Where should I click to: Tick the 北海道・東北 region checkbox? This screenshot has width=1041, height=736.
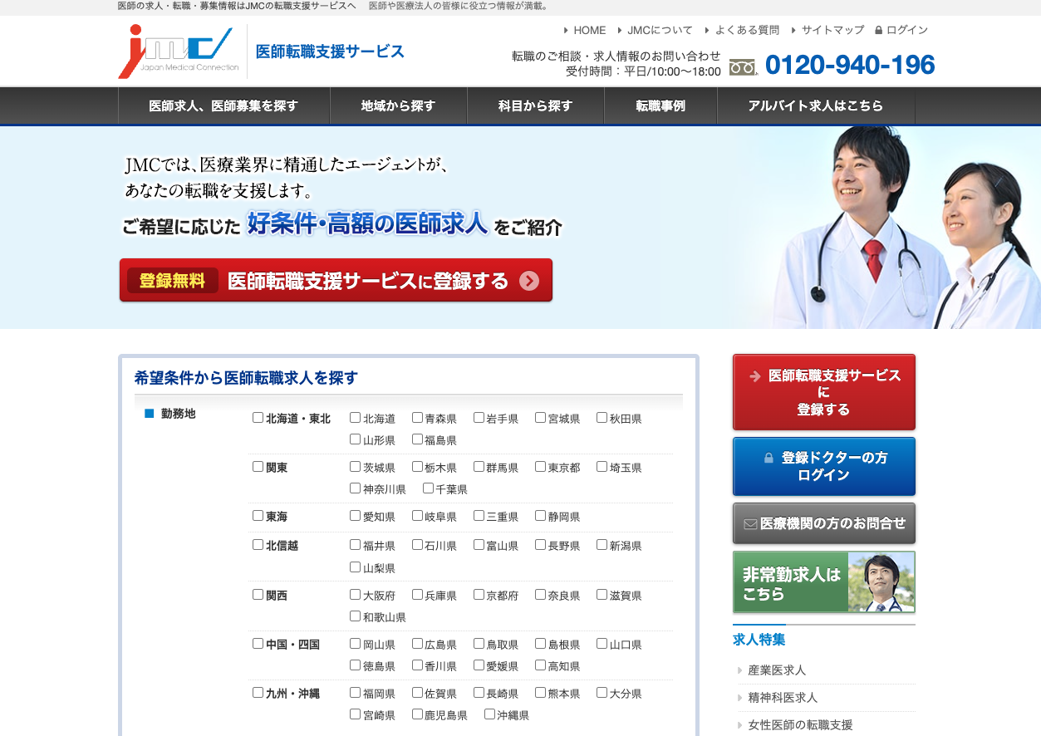point(258,418)
